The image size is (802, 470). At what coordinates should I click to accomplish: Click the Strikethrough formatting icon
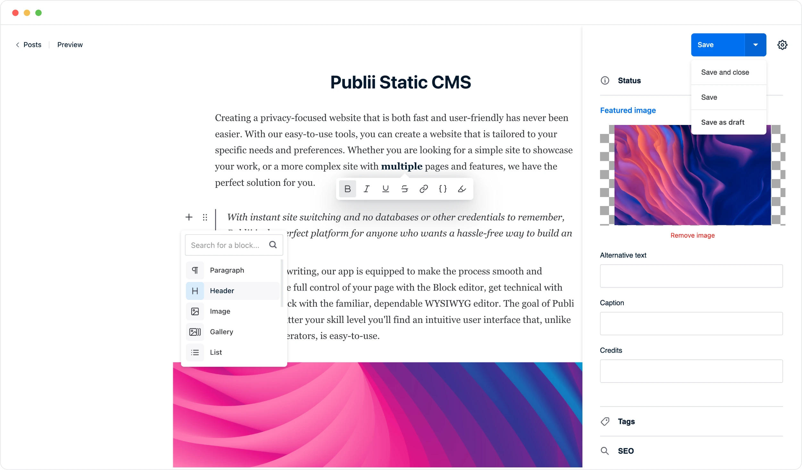tap(405, 189)
